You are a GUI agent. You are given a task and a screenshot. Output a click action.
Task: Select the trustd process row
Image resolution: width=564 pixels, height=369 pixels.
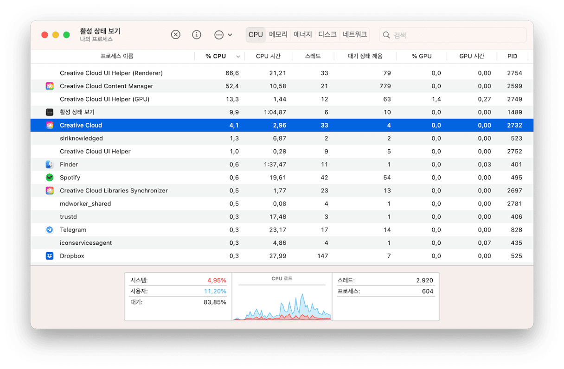[282, 216]
